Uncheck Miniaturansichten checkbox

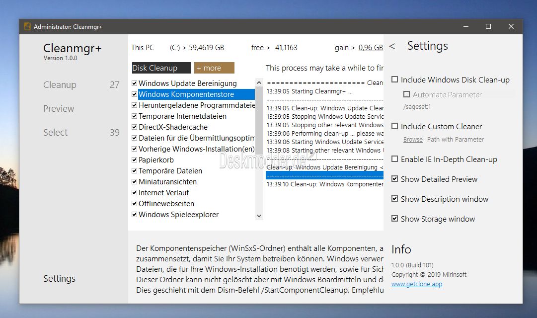pyautogui.click(x=135, y=182)
